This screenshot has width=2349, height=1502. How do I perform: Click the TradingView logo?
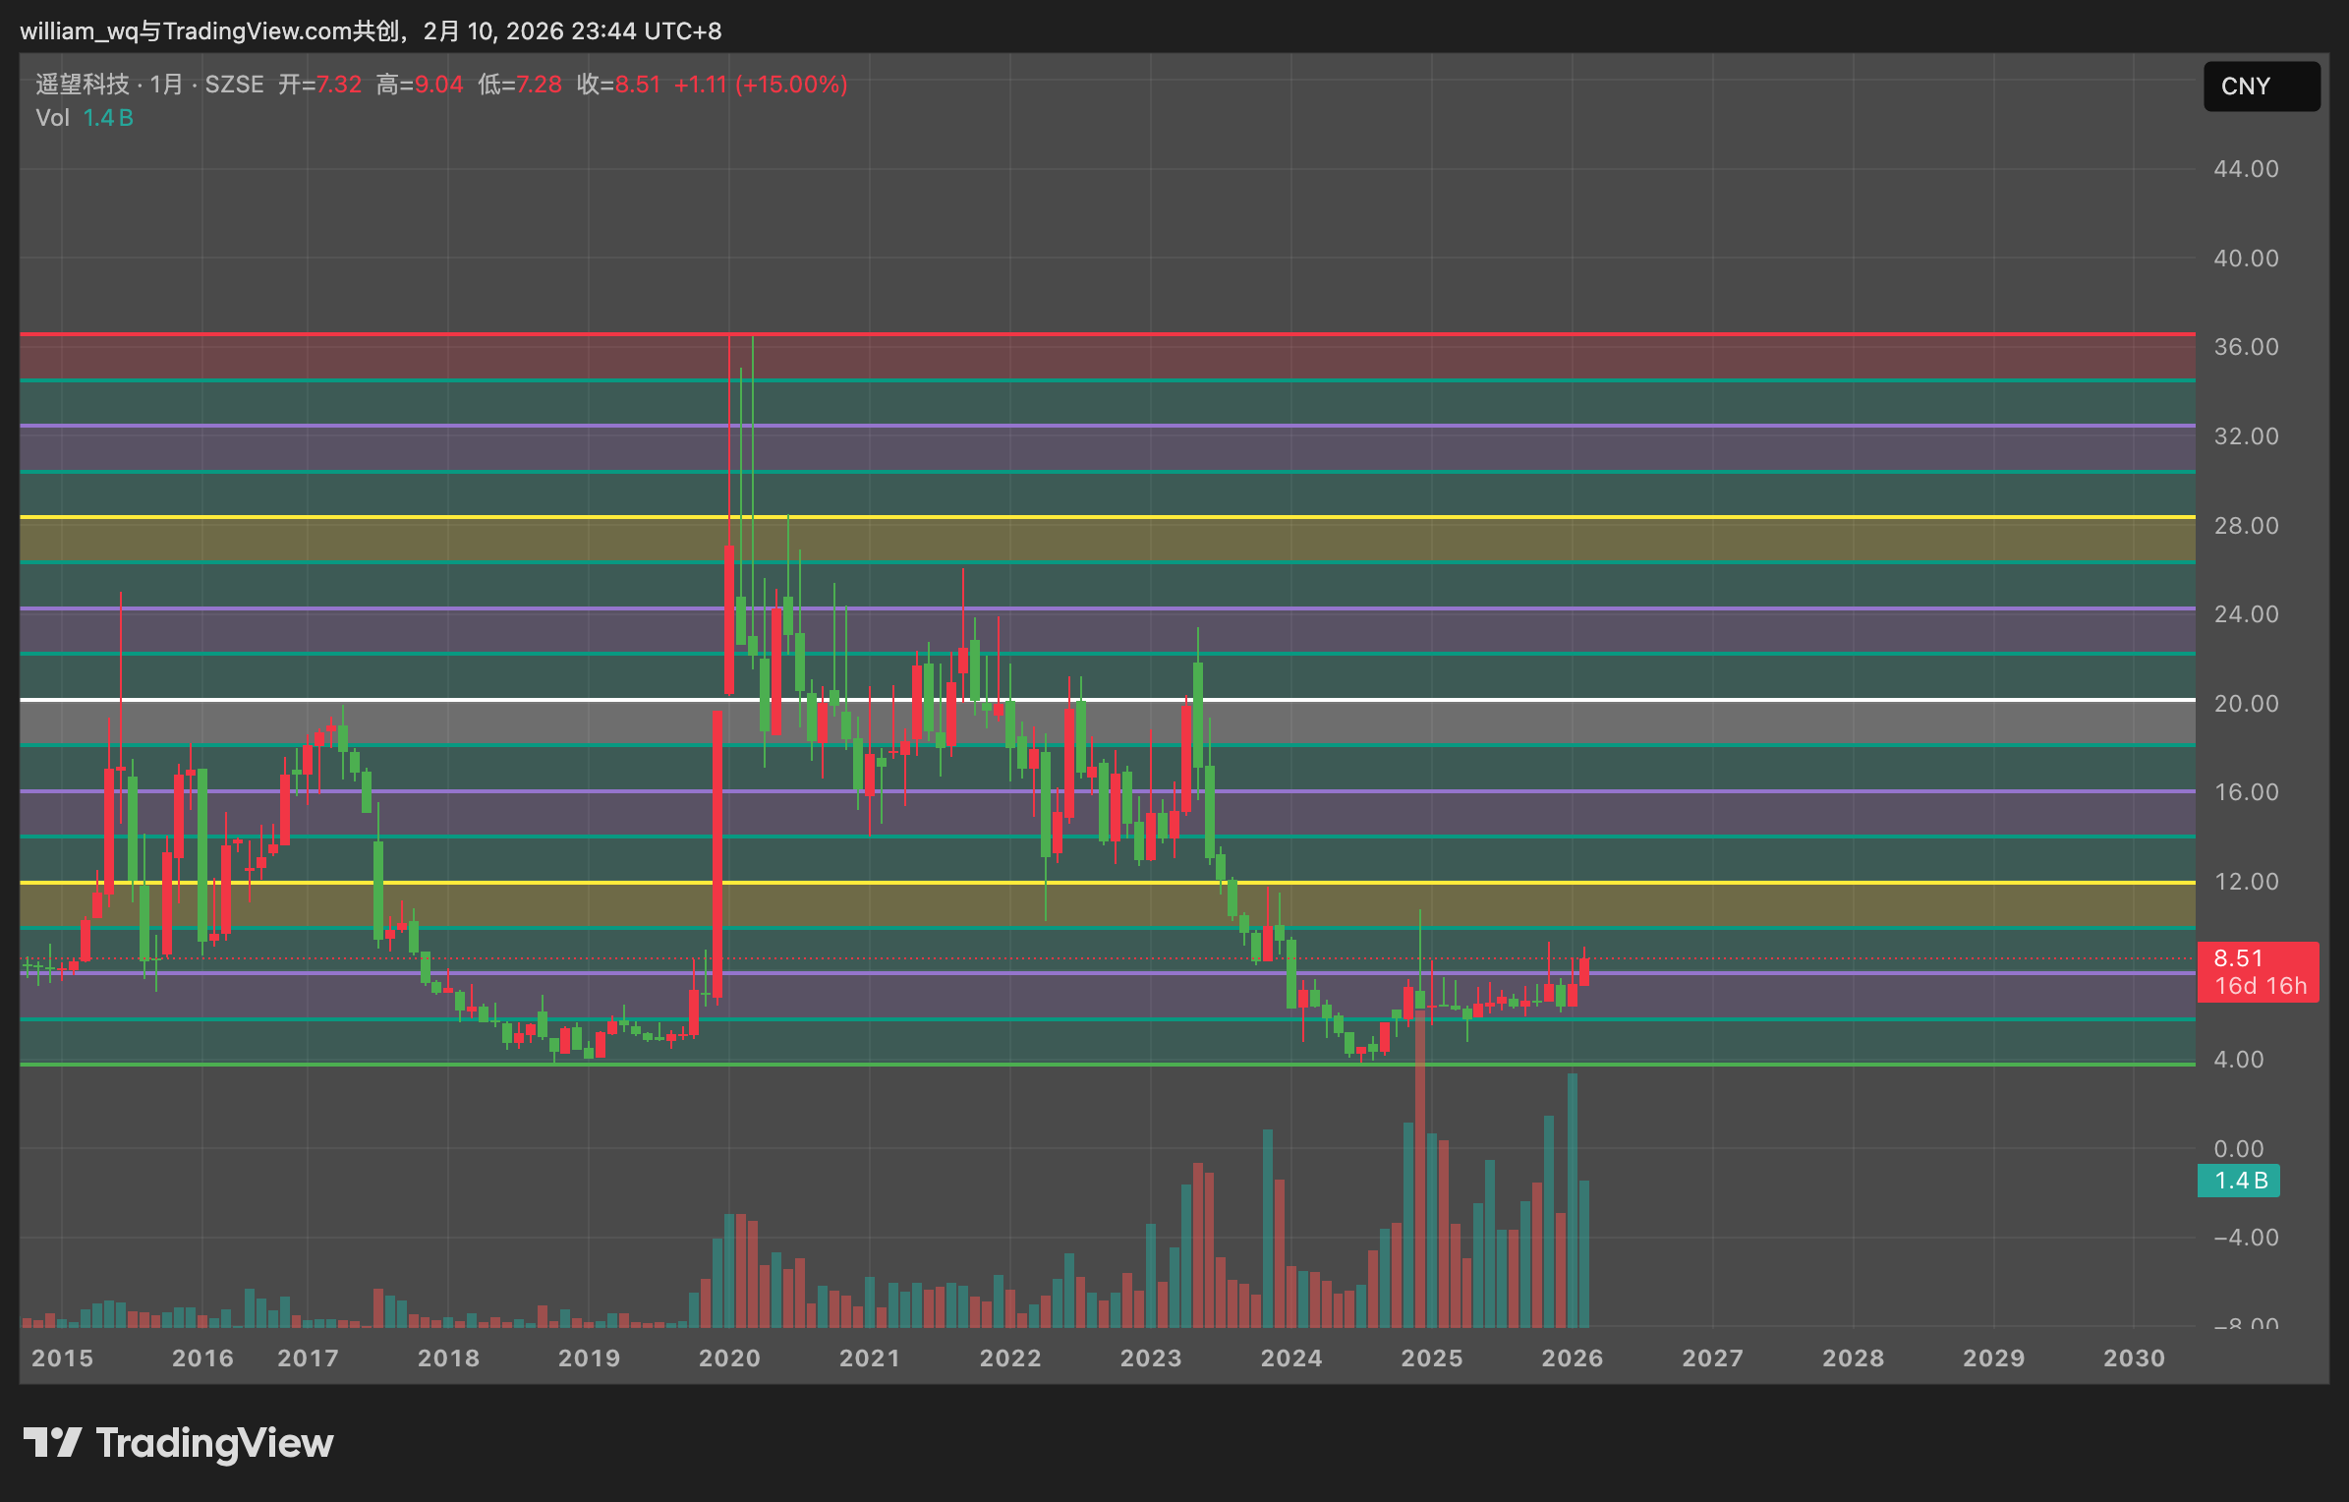click(178, 1443)
